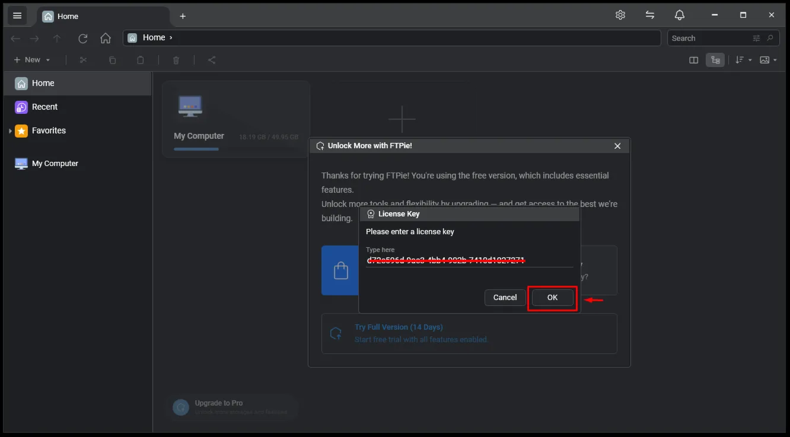Open search filter options icon
The width and height of the screenshot is (790, 437).
click(x=756, y=38)
